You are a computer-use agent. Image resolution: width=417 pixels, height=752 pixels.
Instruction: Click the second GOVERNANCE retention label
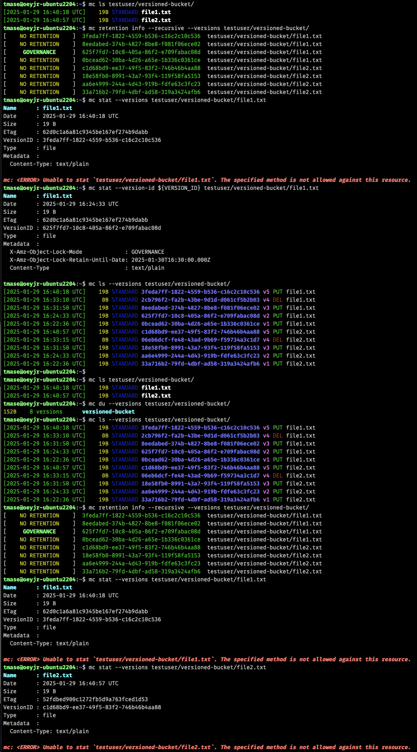pos(39,532)
